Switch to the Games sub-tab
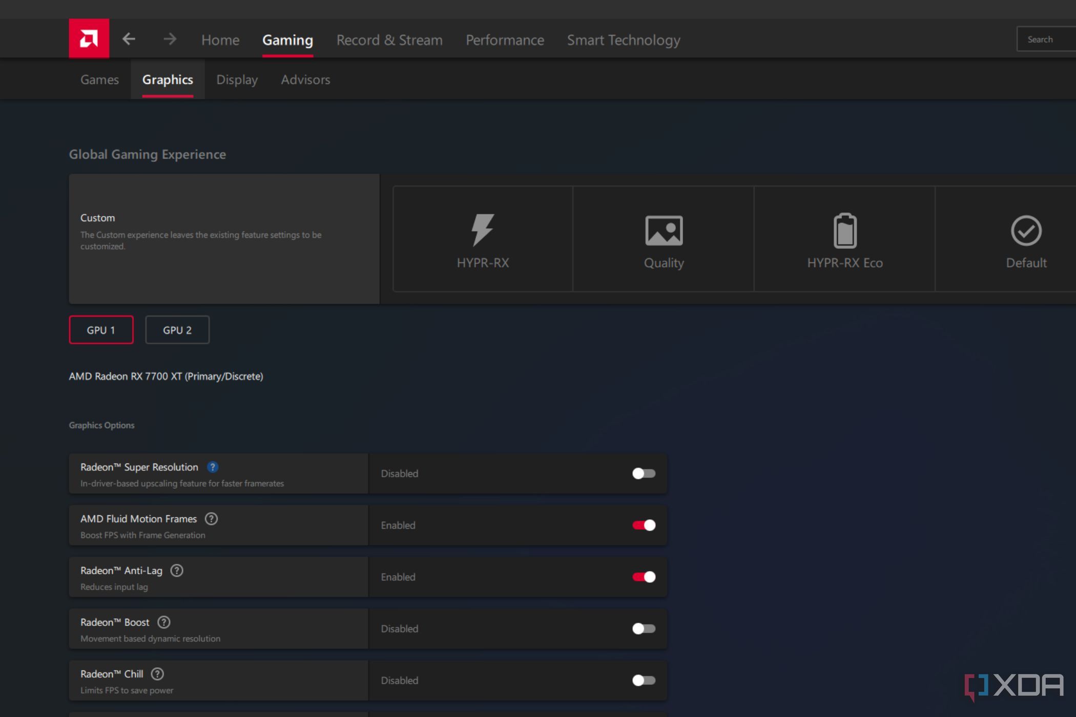The width and height of the screenshot is (1076, 717). pos(99,80)
